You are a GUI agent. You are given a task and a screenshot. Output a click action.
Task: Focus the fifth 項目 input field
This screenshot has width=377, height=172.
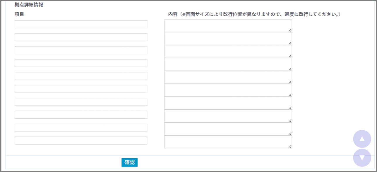click(x=81, y=76)
